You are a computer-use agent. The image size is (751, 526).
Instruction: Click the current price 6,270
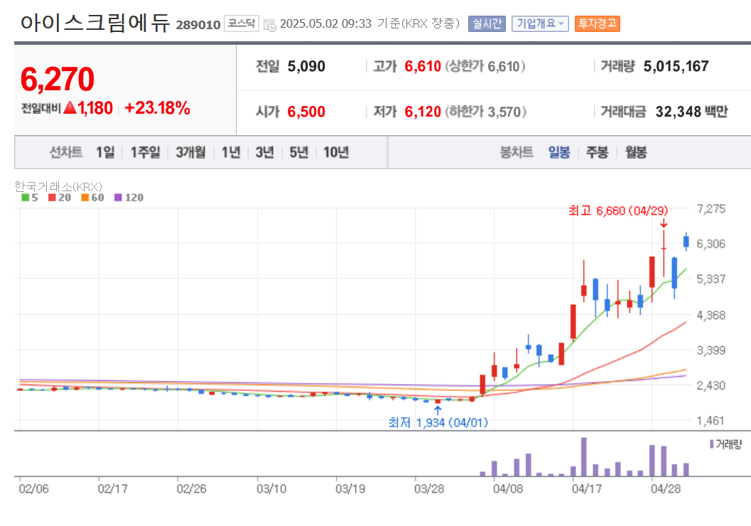tap(58, 80)
